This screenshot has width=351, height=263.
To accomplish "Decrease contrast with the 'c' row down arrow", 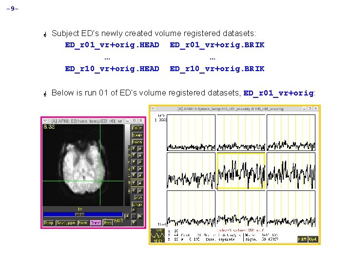I will tap(134, 149).
